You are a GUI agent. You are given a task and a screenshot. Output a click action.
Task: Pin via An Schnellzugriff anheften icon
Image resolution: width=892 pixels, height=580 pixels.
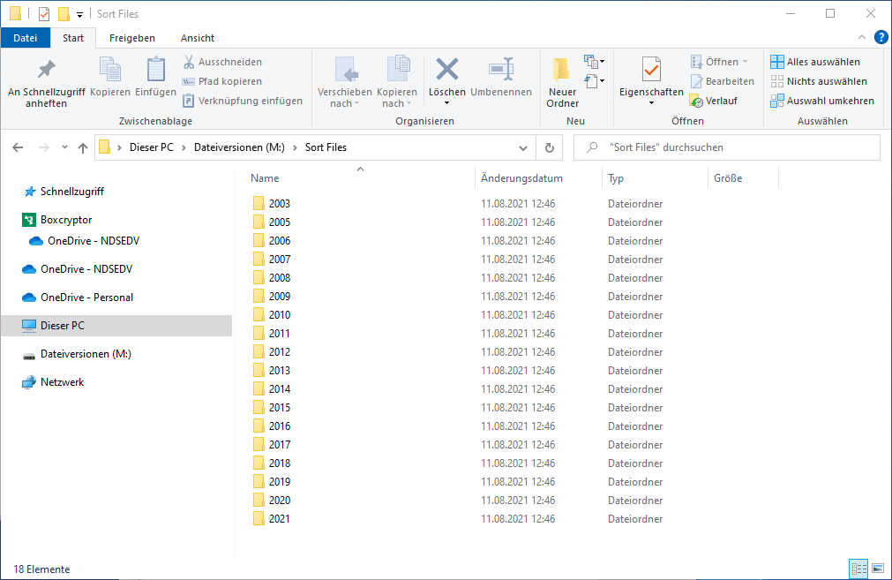pos(46,70)
